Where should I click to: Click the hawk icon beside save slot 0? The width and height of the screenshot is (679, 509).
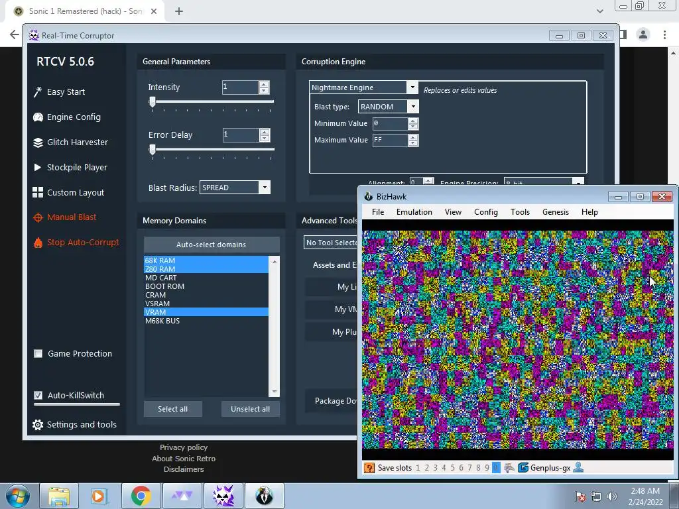[x=509, y=468]
